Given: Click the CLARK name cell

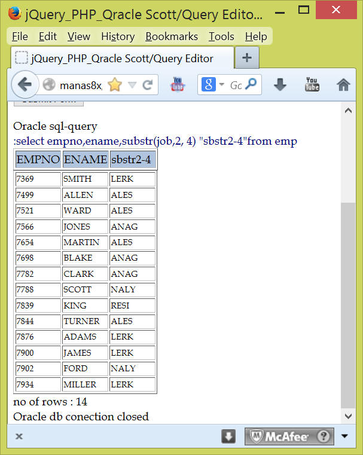Looking at the screenshot, I should (x=85, y=274).
